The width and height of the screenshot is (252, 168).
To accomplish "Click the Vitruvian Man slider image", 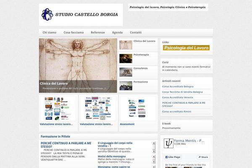I will pos(78,66).
